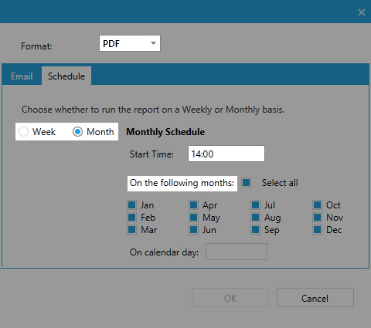Click the 'Format:' label
The image size is (371, 328).
tap(36, 46)
